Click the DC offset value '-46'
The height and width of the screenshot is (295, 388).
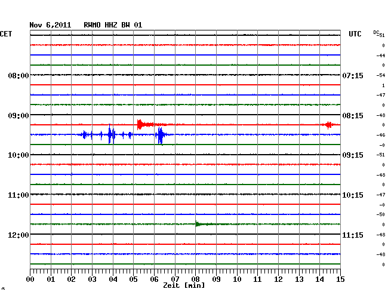point(381,136)
